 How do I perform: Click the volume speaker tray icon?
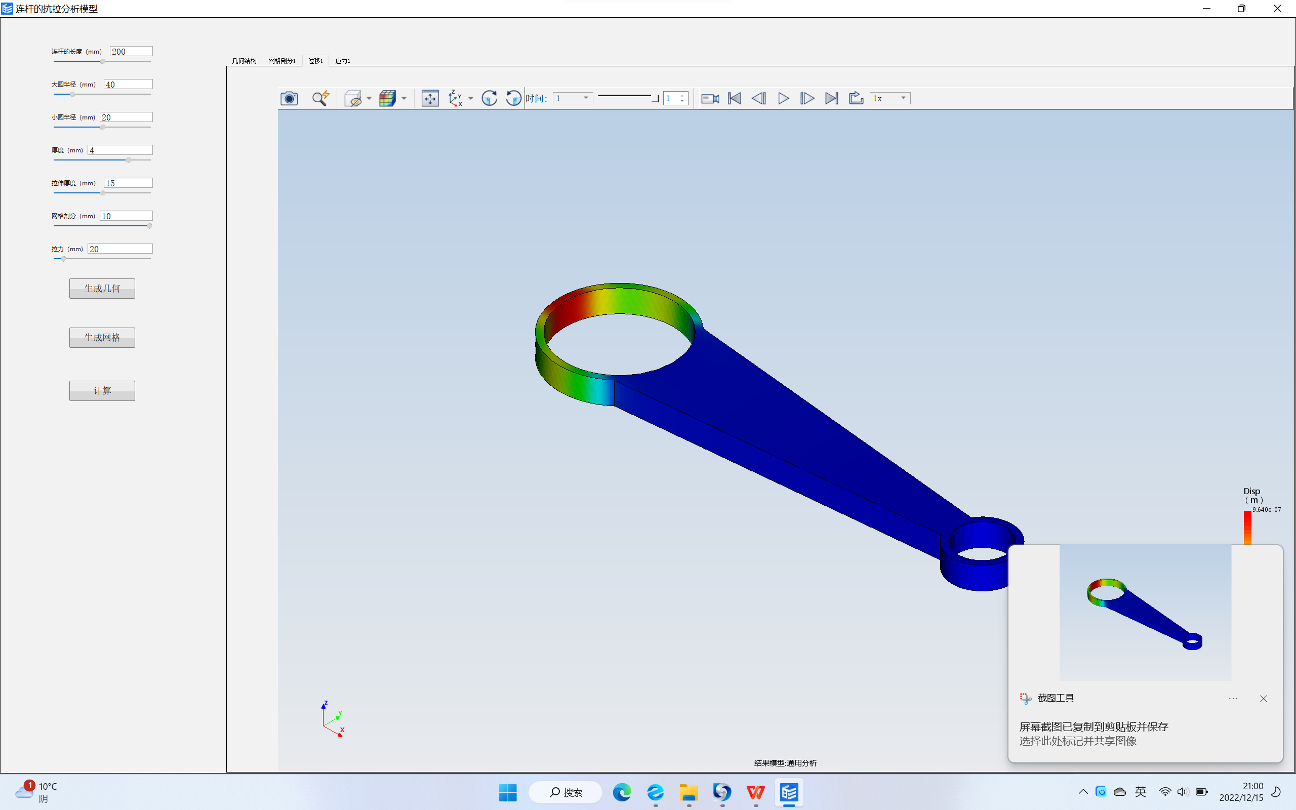tap(1183, 792)
